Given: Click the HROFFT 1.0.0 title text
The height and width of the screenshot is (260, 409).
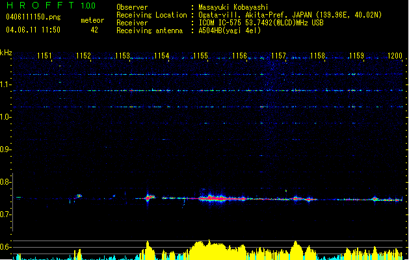Looking at the screenshot, I should (51, 5).
